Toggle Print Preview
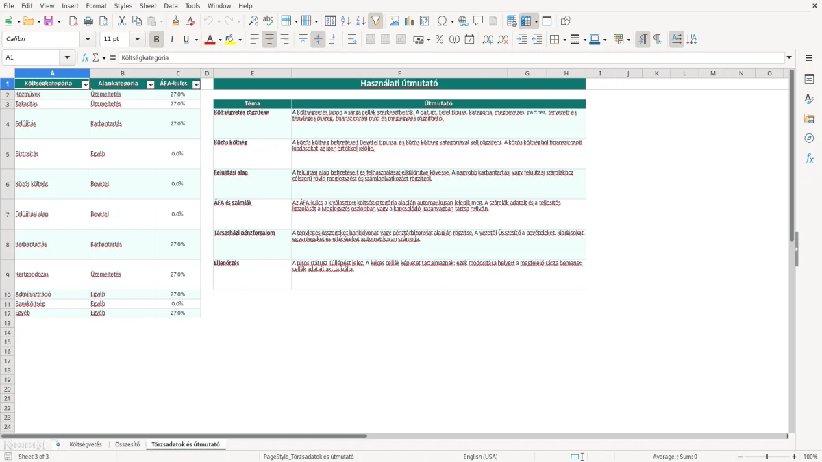Viewport: 822px width, 462px height. click(x=103, y=21)
